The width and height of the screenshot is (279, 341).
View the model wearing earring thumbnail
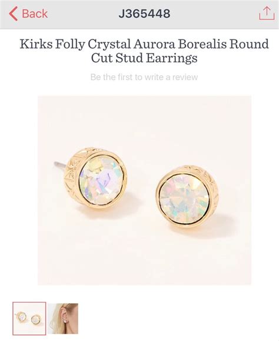click(x=63, y=319)
